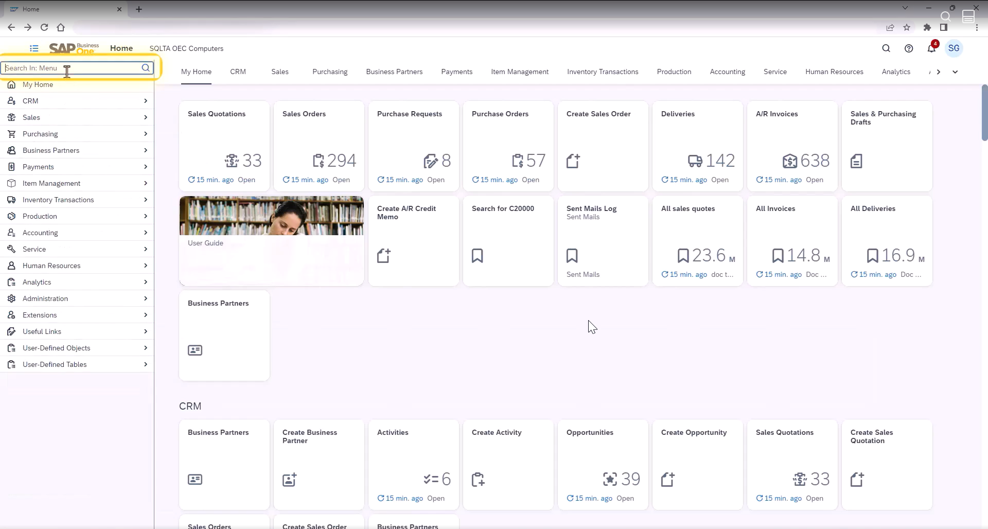Click the Create Activity clipboard icon
Viewport: 988px width, 529px height.
[478, 480]
